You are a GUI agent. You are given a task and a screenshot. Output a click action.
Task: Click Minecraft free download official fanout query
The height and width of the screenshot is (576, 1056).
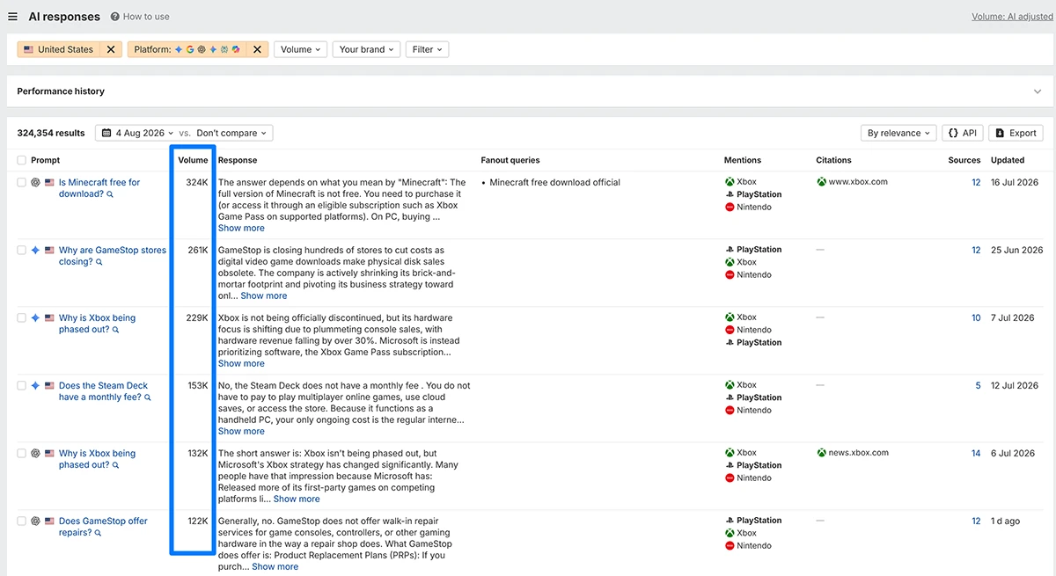click(554, 182)
